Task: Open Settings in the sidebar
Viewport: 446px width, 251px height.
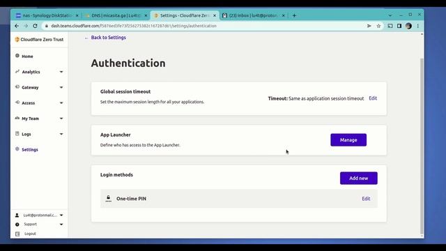Action: 30,150
